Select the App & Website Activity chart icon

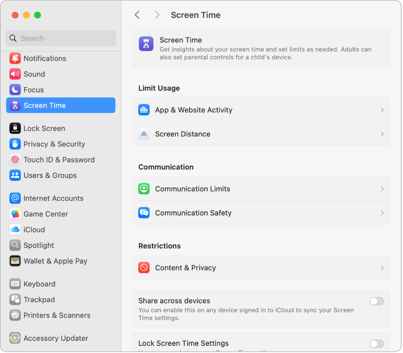tap(144, 110)
